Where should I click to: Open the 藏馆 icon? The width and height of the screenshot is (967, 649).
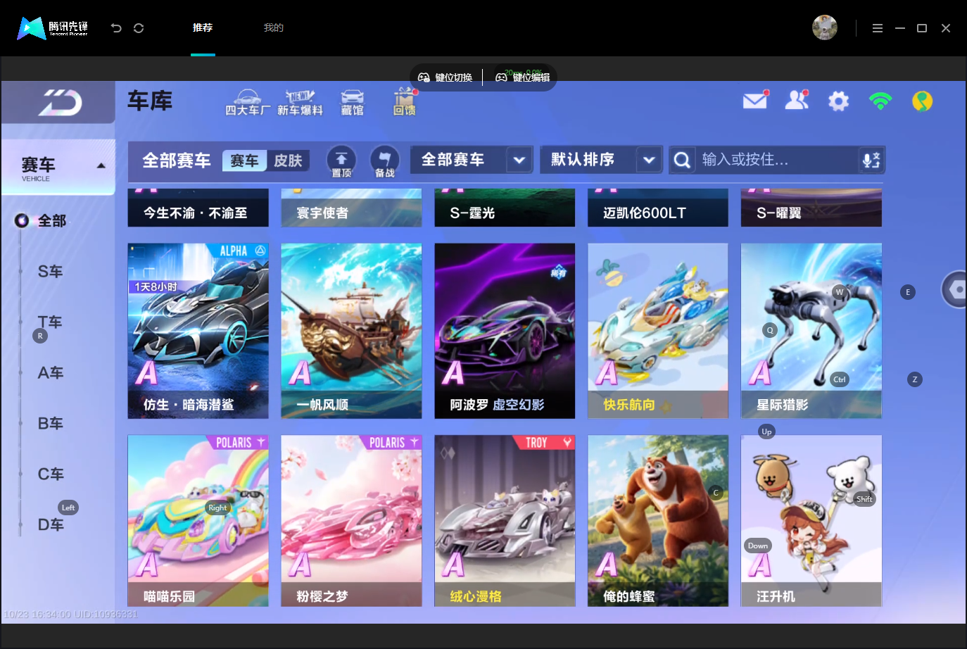(x=352, y=102)
